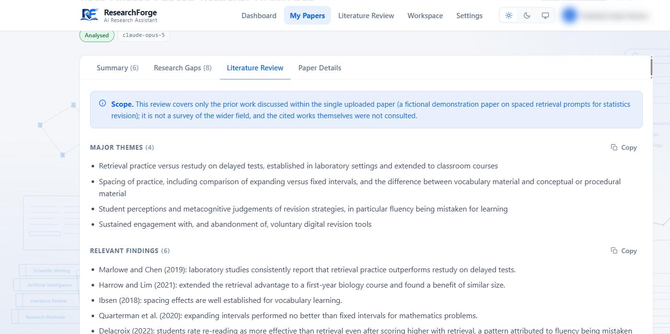The width and height of the screenshot is (670, 334).
Task: Switch to dark theme moon icon
Action: pyautogui.click(x=527, y=15)
